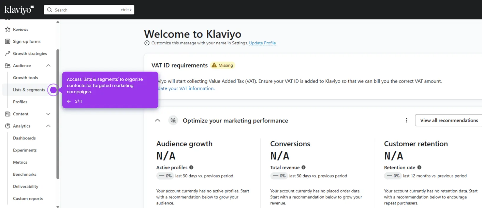Click the Content icon
Viewport: 482px width, 208px height.
[x=8, y=114]
